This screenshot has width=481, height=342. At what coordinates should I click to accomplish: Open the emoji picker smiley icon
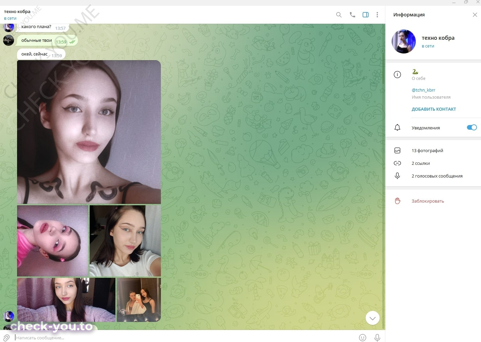tap(363, 338)
